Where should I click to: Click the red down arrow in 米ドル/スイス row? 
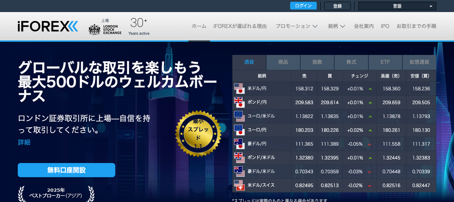pyautogui.click(x=370, y=186)
